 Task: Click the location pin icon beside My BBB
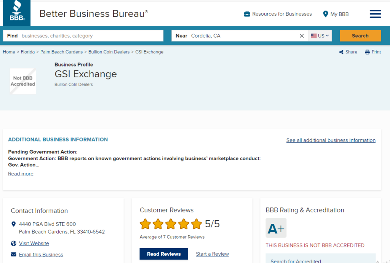click(x=325, y=14)
